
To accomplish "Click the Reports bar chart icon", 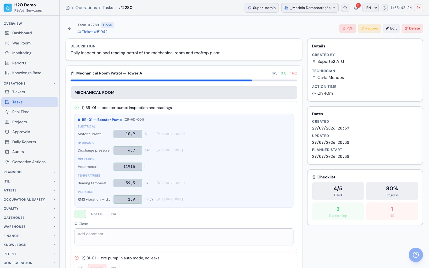I will coord(7,63).
